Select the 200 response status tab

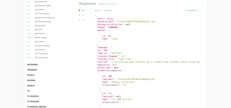point(82,10)
